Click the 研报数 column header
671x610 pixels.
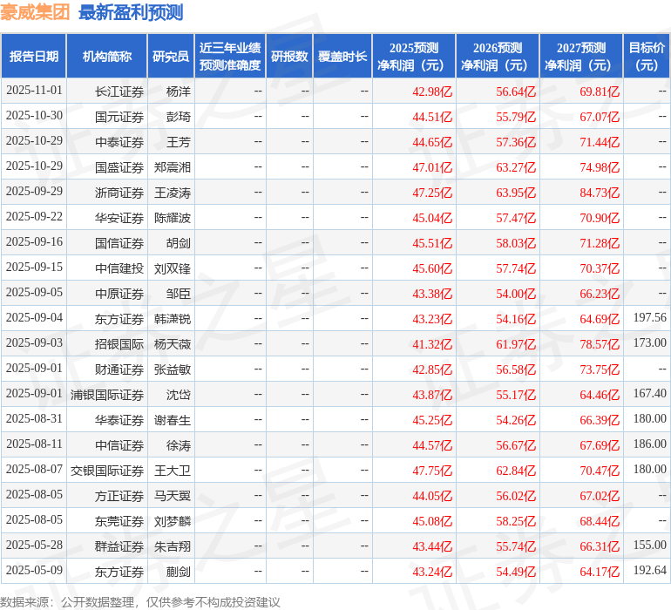[289, 57]
